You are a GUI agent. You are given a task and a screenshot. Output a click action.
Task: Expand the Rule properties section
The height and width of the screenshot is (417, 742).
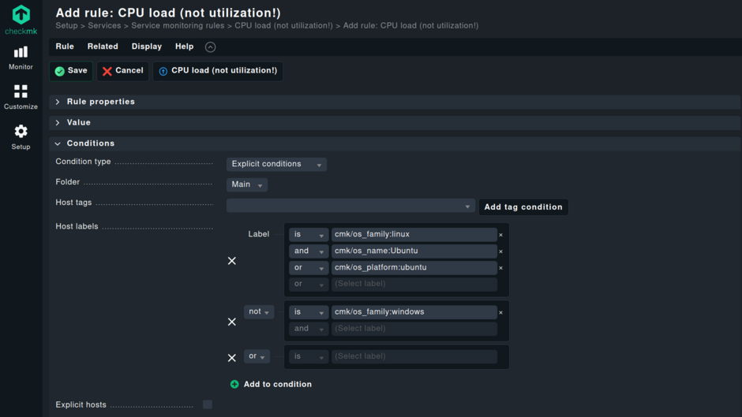(100, 102)
